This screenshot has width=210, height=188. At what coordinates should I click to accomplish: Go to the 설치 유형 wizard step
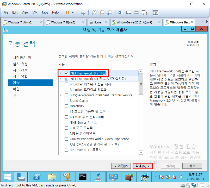pos(20,64)
